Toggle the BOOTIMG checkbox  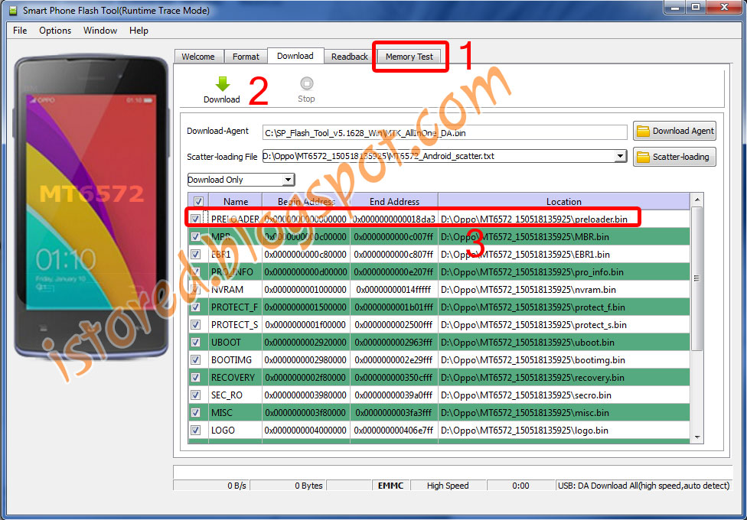[195, 360]
